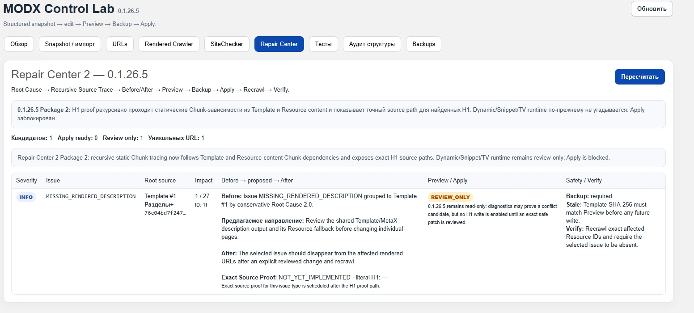Click the Кандидатов: 1 summary text

click(32, 138)
